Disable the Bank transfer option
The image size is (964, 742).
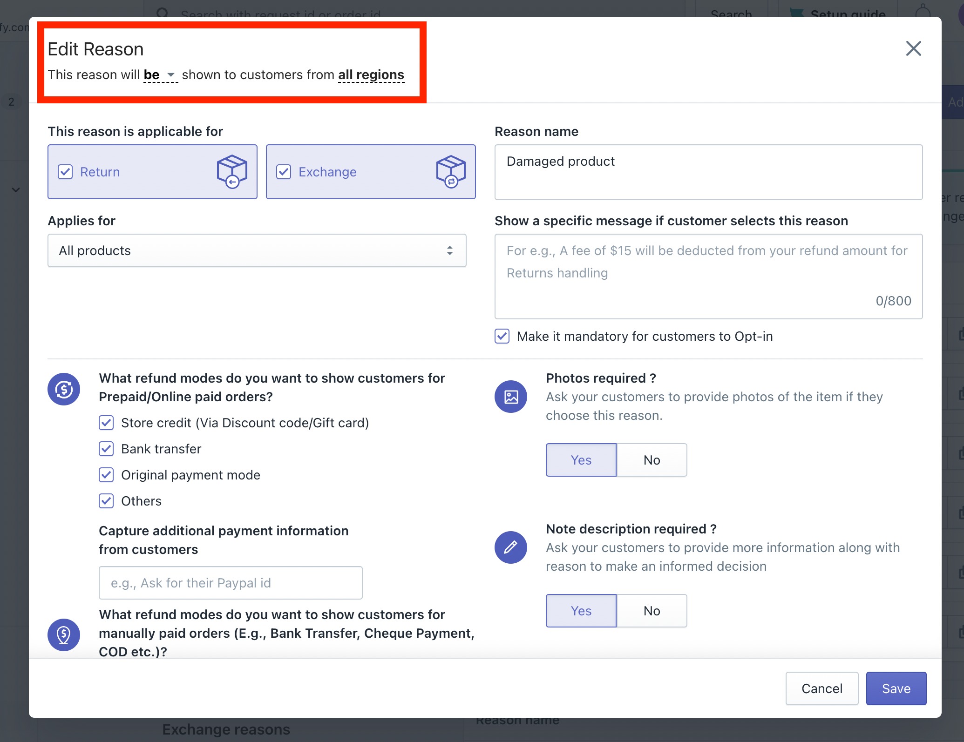coord(106,449)
